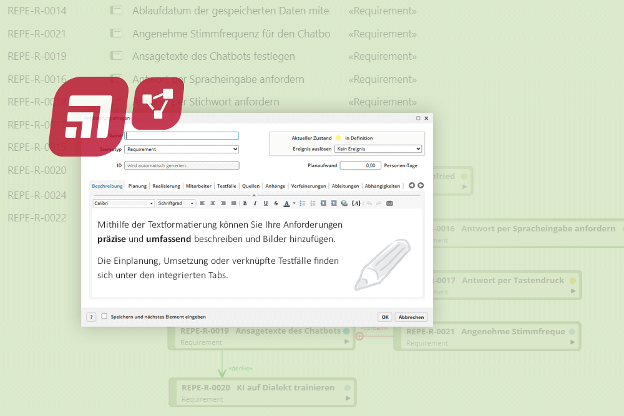Open the Testfälle tab

(x=227, y=186)
